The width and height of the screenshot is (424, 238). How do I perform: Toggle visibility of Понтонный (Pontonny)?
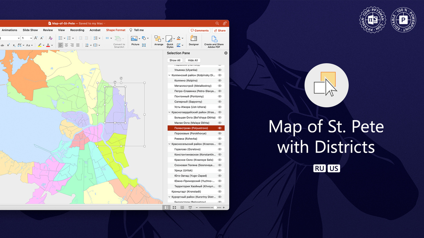coord(219,96)
